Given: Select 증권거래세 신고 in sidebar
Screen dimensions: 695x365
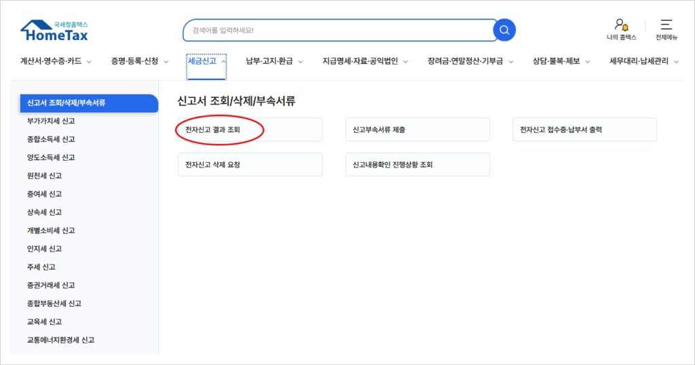Looking at the screenshot, I should (x=51, y=285).
